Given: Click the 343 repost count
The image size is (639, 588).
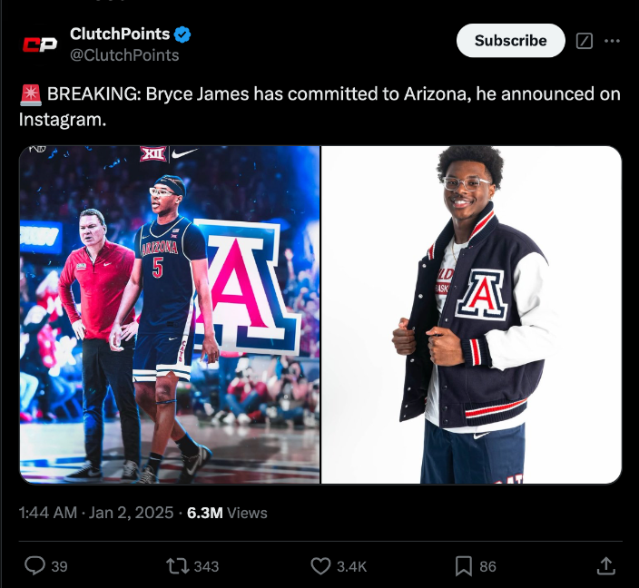Looking at the screenshot, I should coord(207,566).
